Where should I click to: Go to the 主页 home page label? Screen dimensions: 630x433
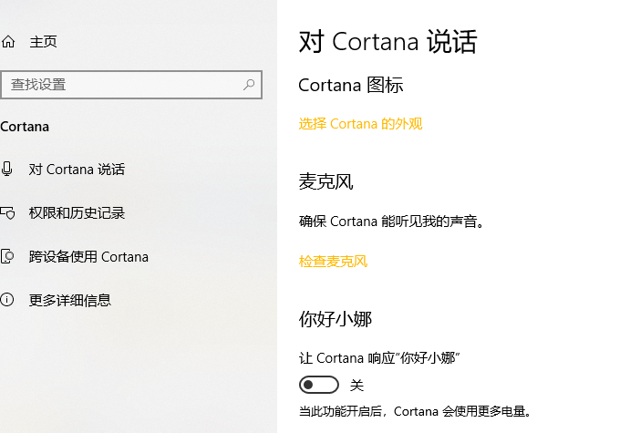pyautogui.click(x=43, y=42)
